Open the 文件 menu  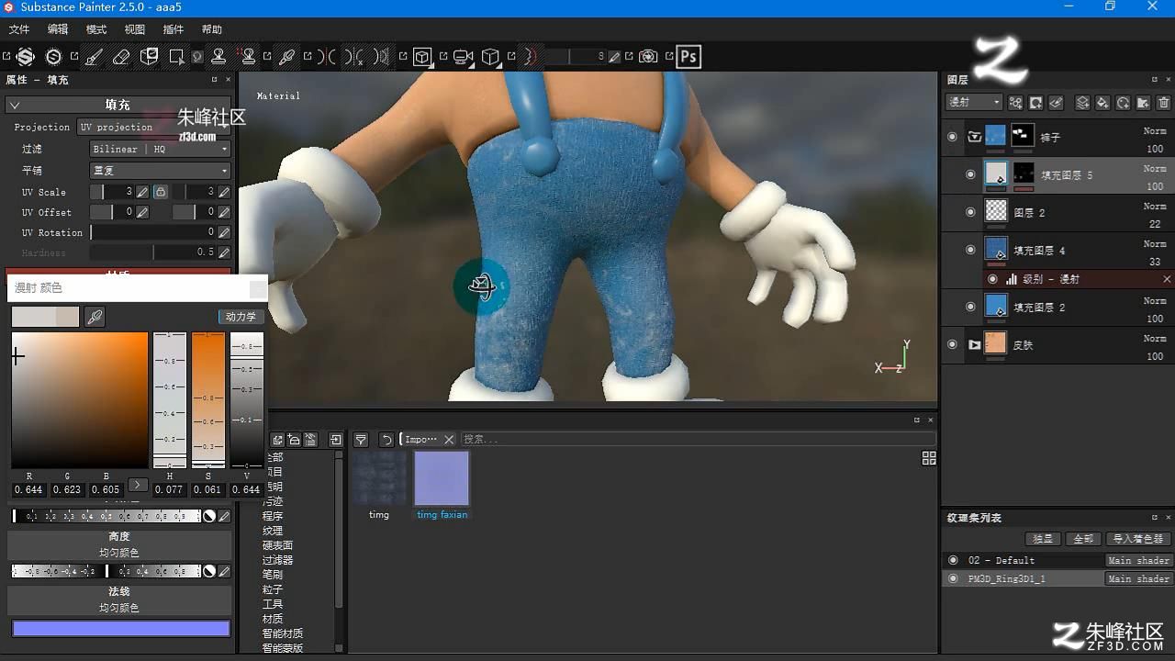19,29
